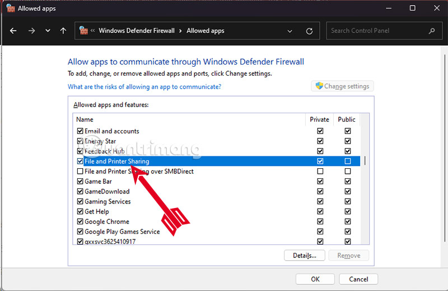The width and height of the screenshot is (448, 291).
Task: Toggle Gaming Services name checkbox
Action: pos(80,201)
